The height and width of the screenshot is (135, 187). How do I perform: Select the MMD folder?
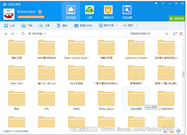77,100
